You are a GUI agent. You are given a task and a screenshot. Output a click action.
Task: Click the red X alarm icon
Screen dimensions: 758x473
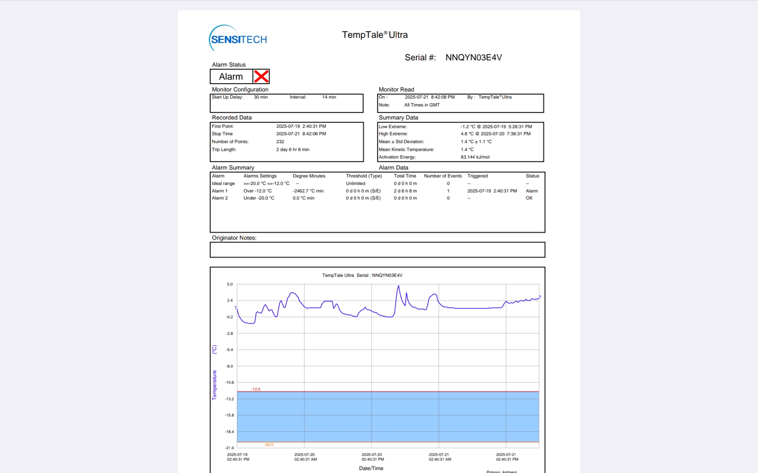coord(261,76)
